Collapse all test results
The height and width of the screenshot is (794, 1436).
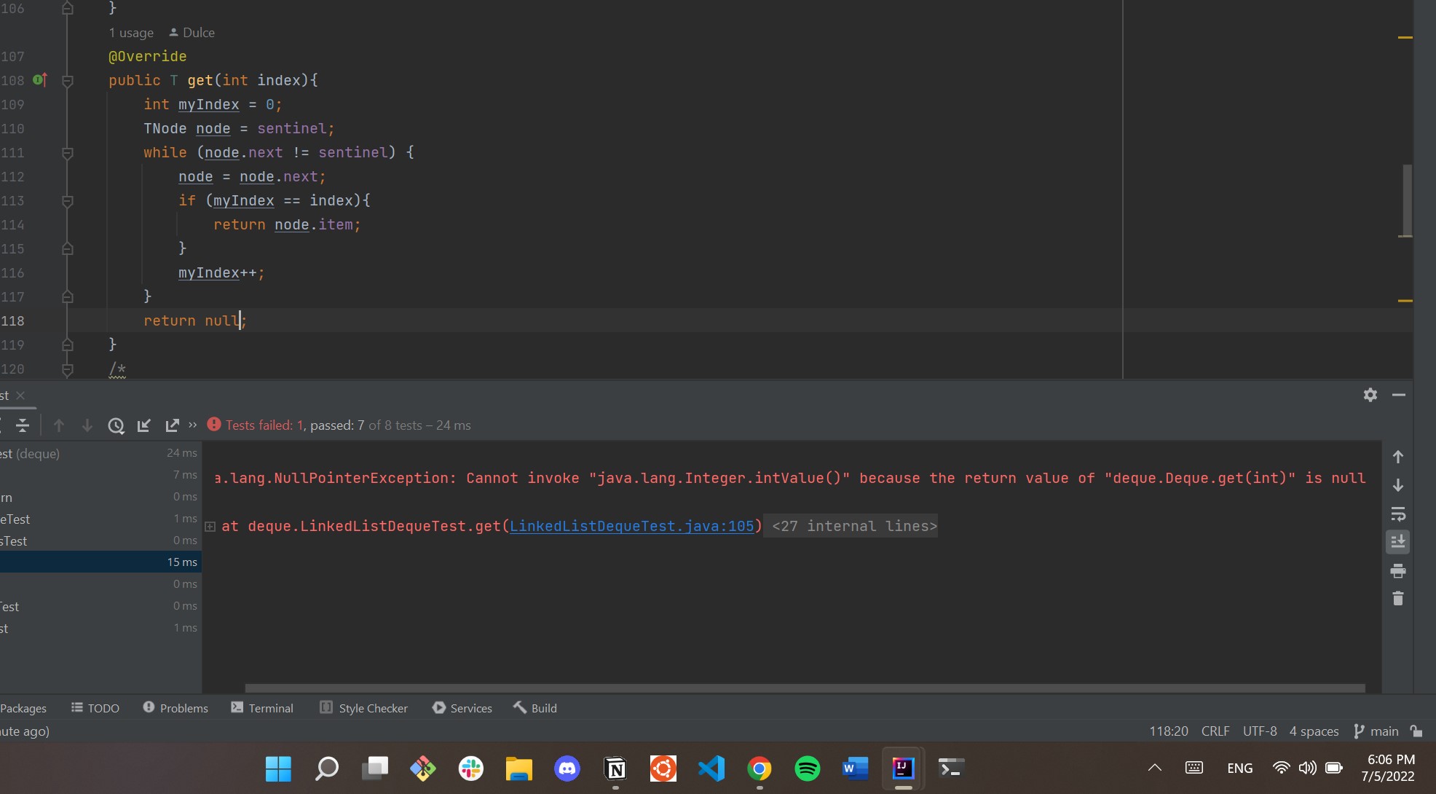[x=23, y=425]
